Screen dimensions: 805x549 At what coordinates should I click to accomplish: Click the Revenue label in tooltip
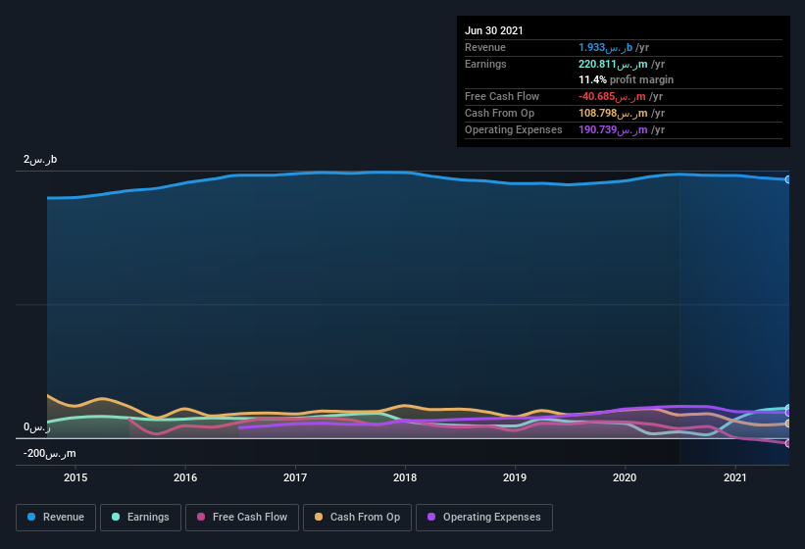[485, 48]
